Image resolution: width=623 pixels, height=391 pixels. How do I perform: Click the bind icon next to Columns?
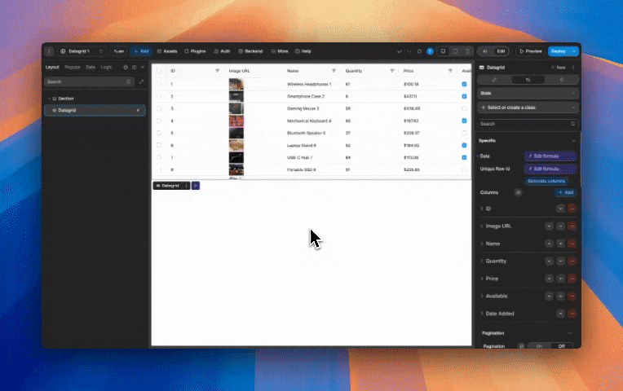[518, 192]
